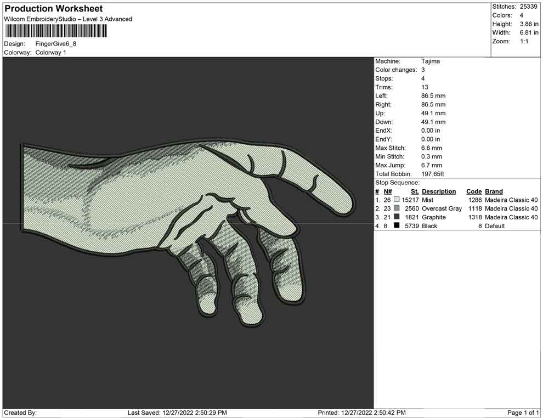
Task: Expand the Stop Sequence section
Action: click(395, 182)
